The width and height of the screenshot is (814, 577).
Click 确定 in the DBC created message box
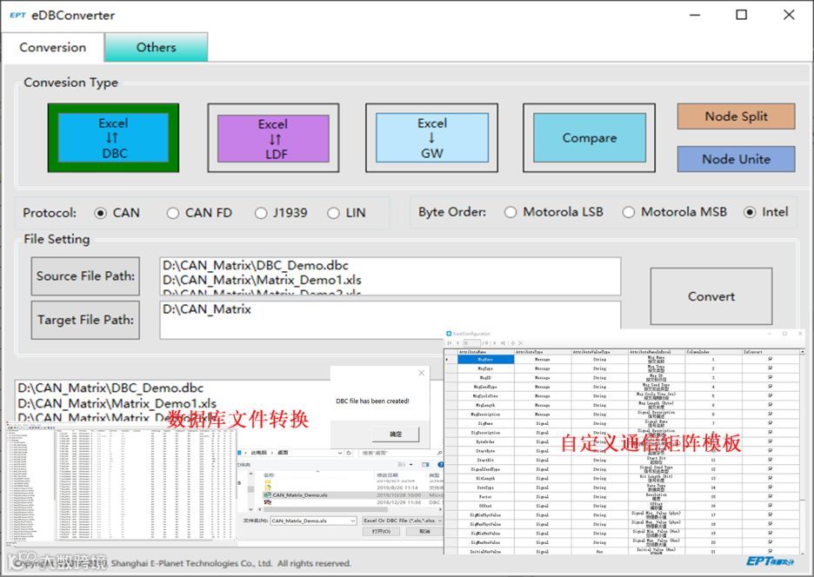pyautogui.click(x=396, y=434)
